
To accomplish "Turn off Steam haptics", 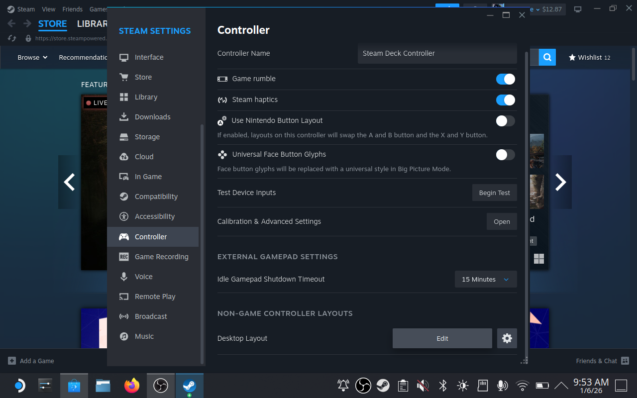I will coord(505,99).
